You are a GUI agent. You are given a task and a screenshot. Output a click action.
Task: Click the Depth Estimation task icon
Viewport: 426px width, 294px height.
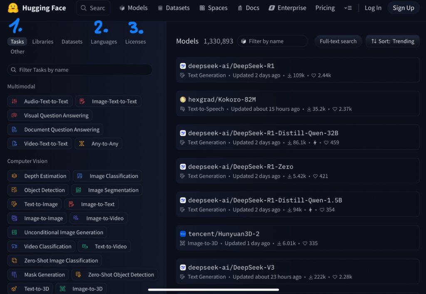click(15, 176)
